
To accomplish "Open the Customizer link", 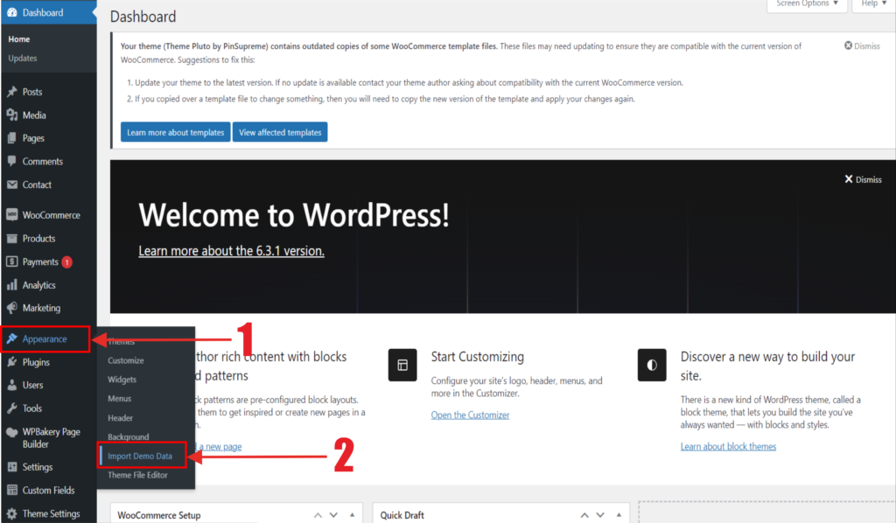I will coord(470,415).
